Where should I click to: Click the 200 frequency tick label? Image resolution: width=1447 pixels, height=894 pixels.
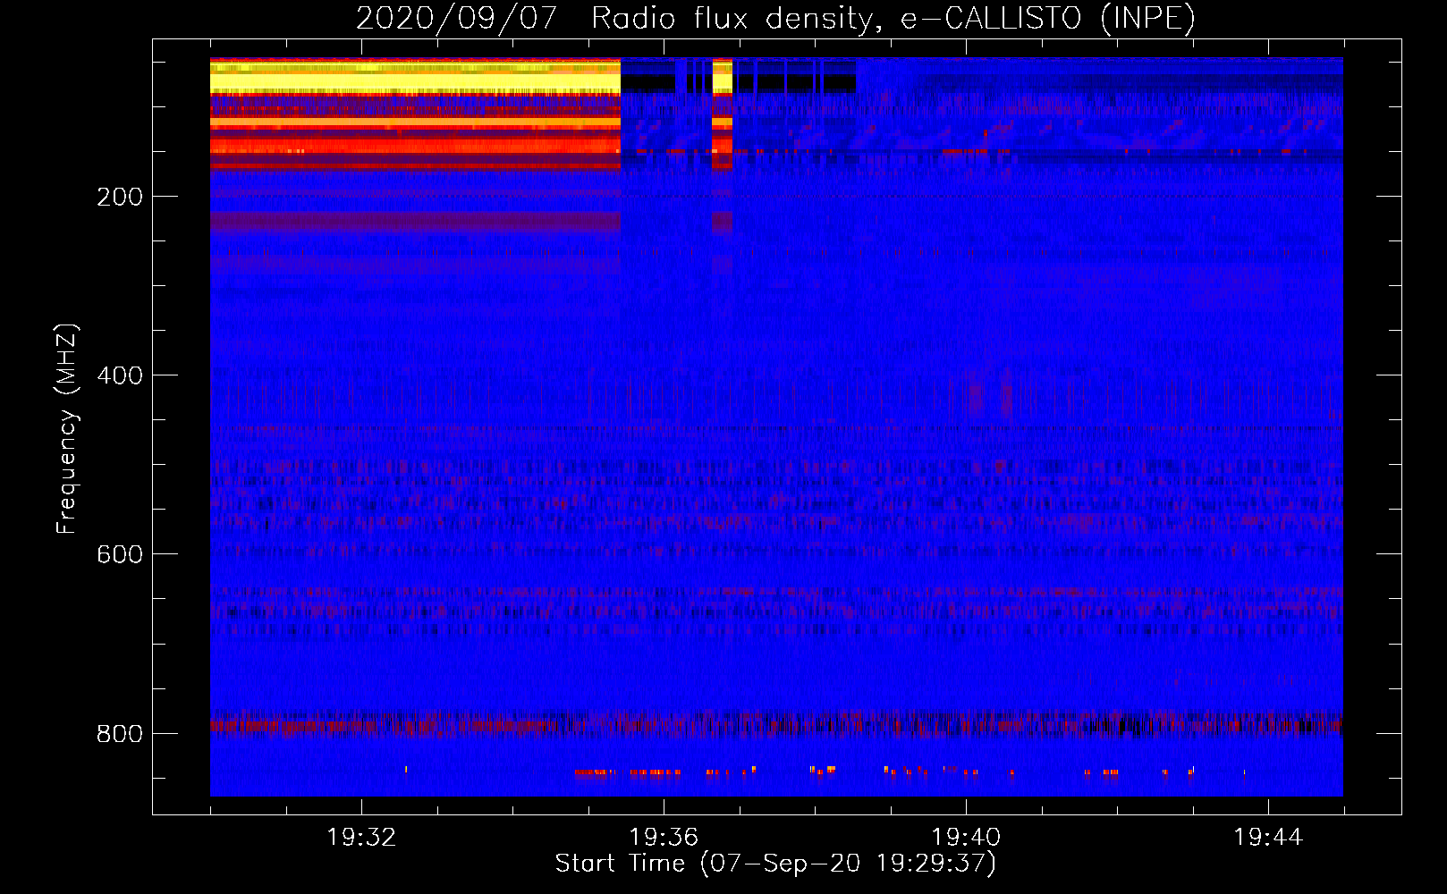click(120, 197)
